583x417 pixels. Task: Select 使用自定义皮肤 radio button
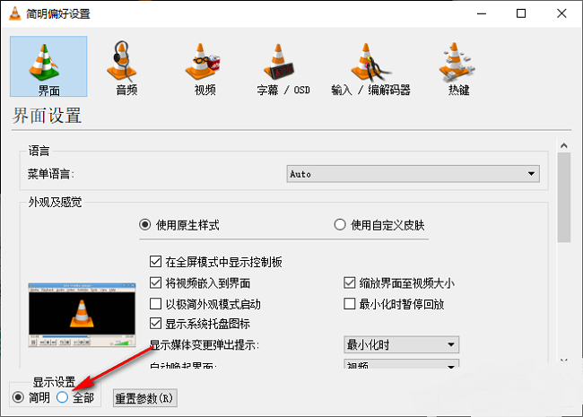(340, 225)
